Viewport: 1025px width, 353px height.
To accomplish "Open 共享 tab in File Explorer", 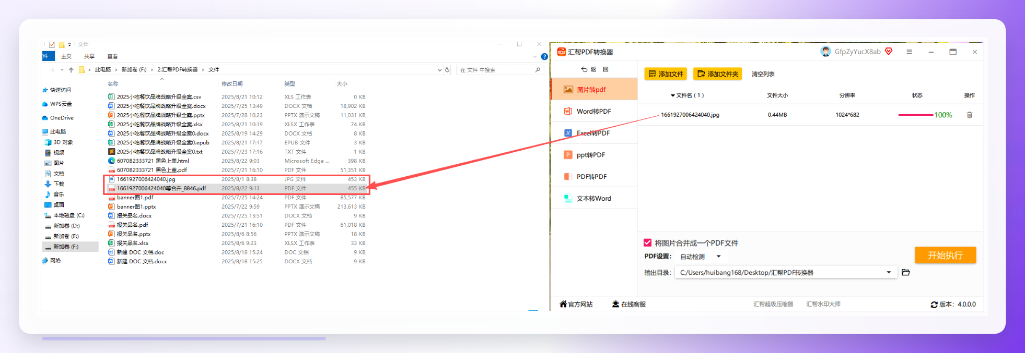I will [x=89, y=56].
